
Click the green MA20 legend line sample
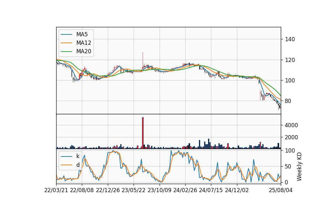tap(66, 51)
